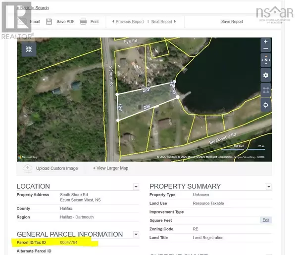Viewport: 297px width, 255px height.
Task: Collapse the General Parcel Information section
Action: (136, 235)
